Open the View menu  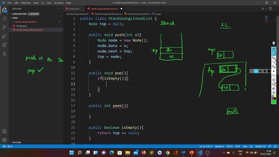[36, 3]
